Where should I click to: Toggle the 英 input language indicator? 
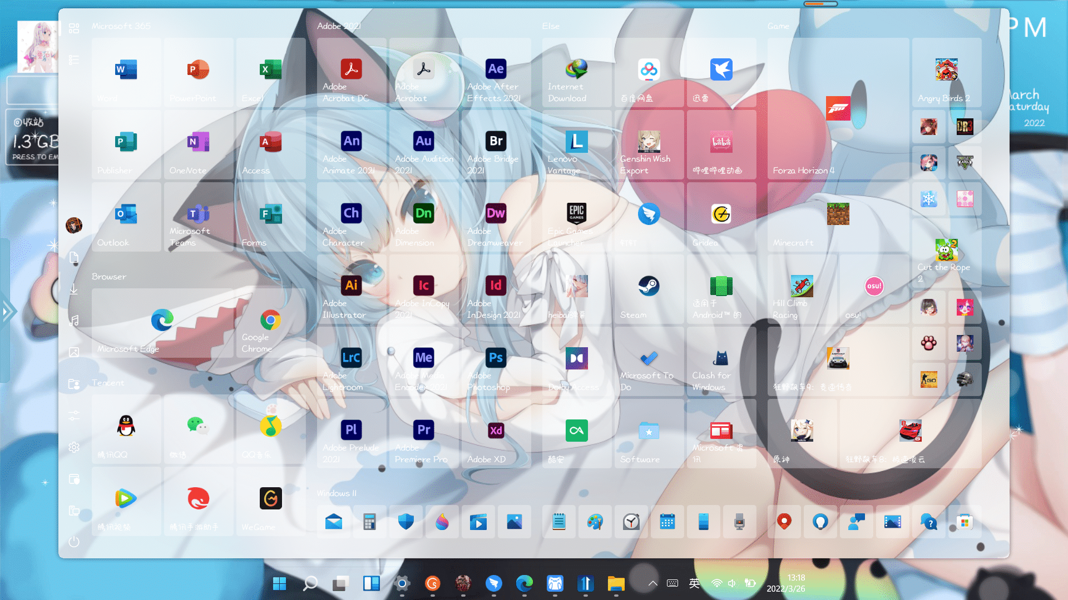pyautogui.click(x=694, y=583)
